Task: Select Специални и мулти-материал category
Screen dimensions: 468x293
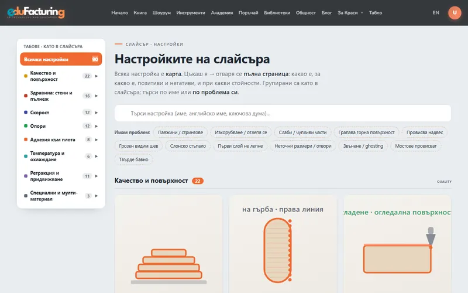Action: click(x=61, y=196)
